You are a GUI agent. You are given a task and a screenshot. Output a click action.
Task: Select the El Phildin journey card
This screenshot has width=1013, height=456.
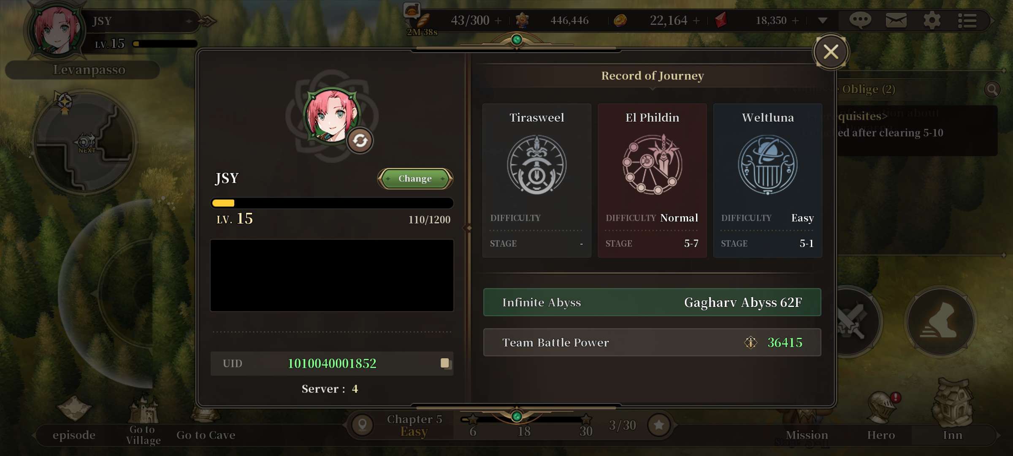point(652,180)
